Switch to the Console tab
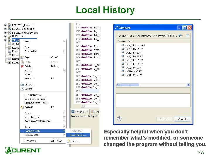 pos(80,112)
